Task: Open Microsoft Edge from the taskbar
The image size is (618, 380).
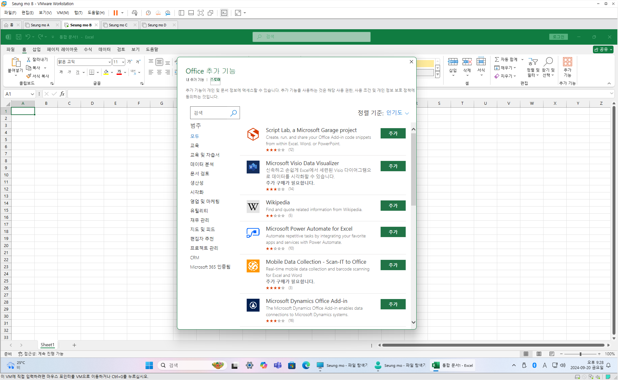Action: [x=306, y=365]
